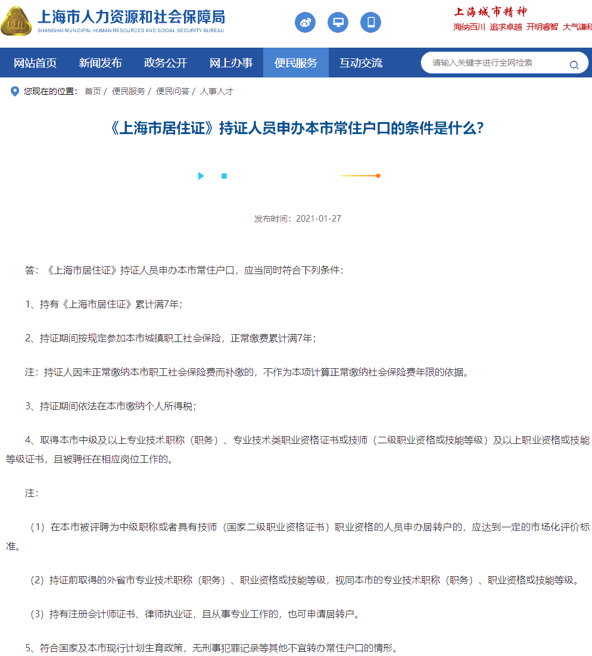This screenshot has height=656, width=592.
Task: Open the 网上办事 nav tab
Action: [230, 63]
